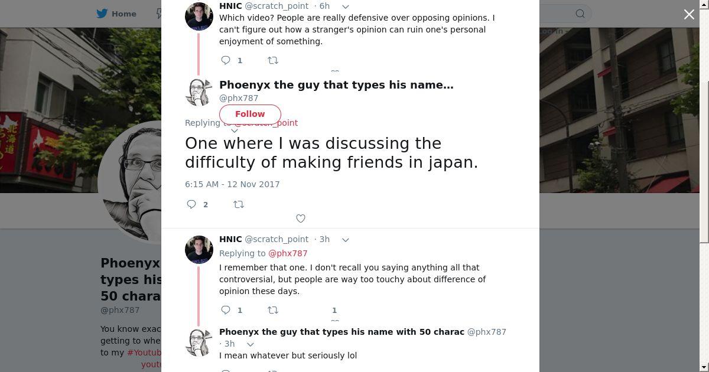Reply to HNIC's 3h tweet
The height and width of the screenshot is (372, 709).
226,310
